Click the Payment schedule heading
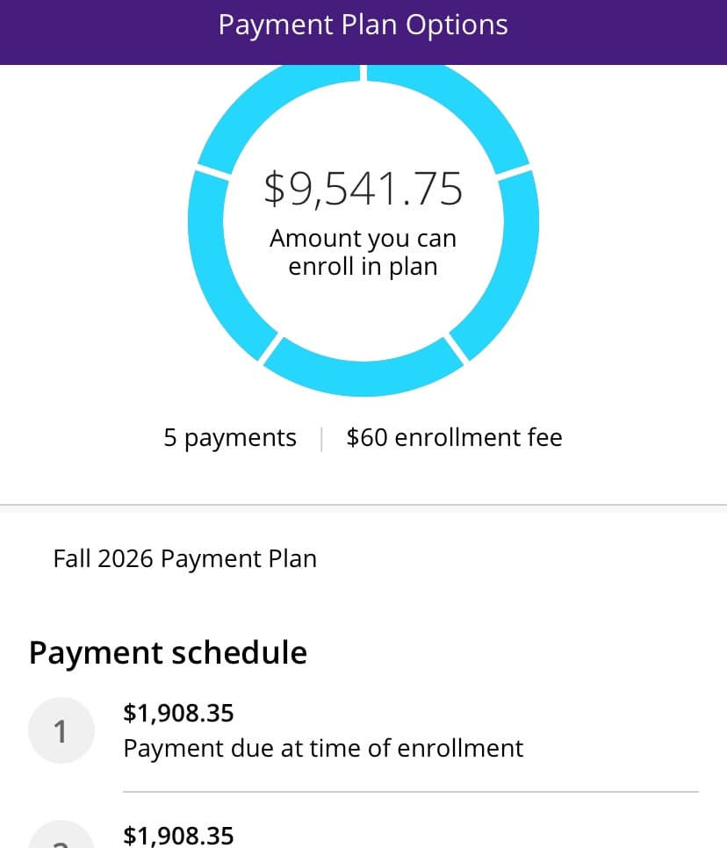The width and height of the screenshot is (727, 848). [x=169, y=653]
